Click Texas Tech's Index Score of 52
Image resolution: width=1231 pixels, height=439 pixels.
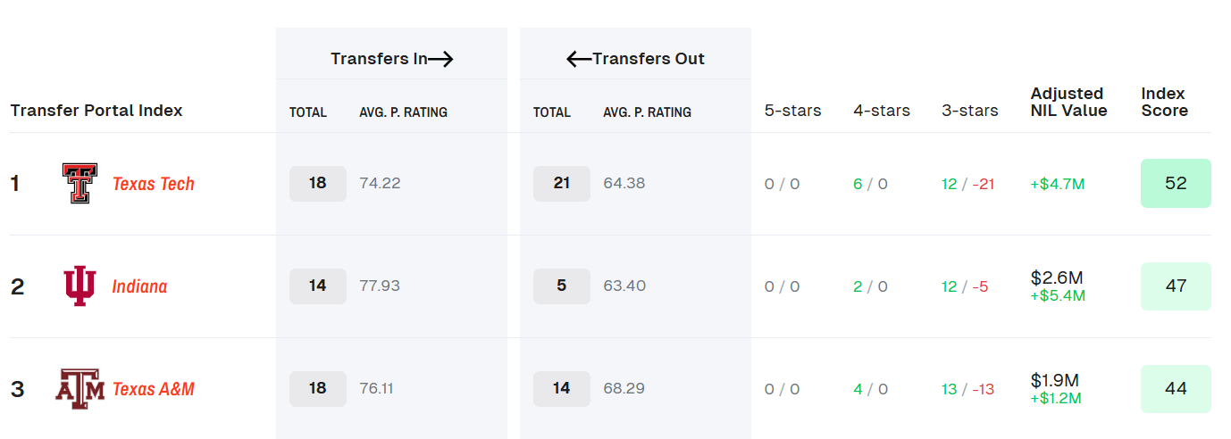[x=1176, y=183]
